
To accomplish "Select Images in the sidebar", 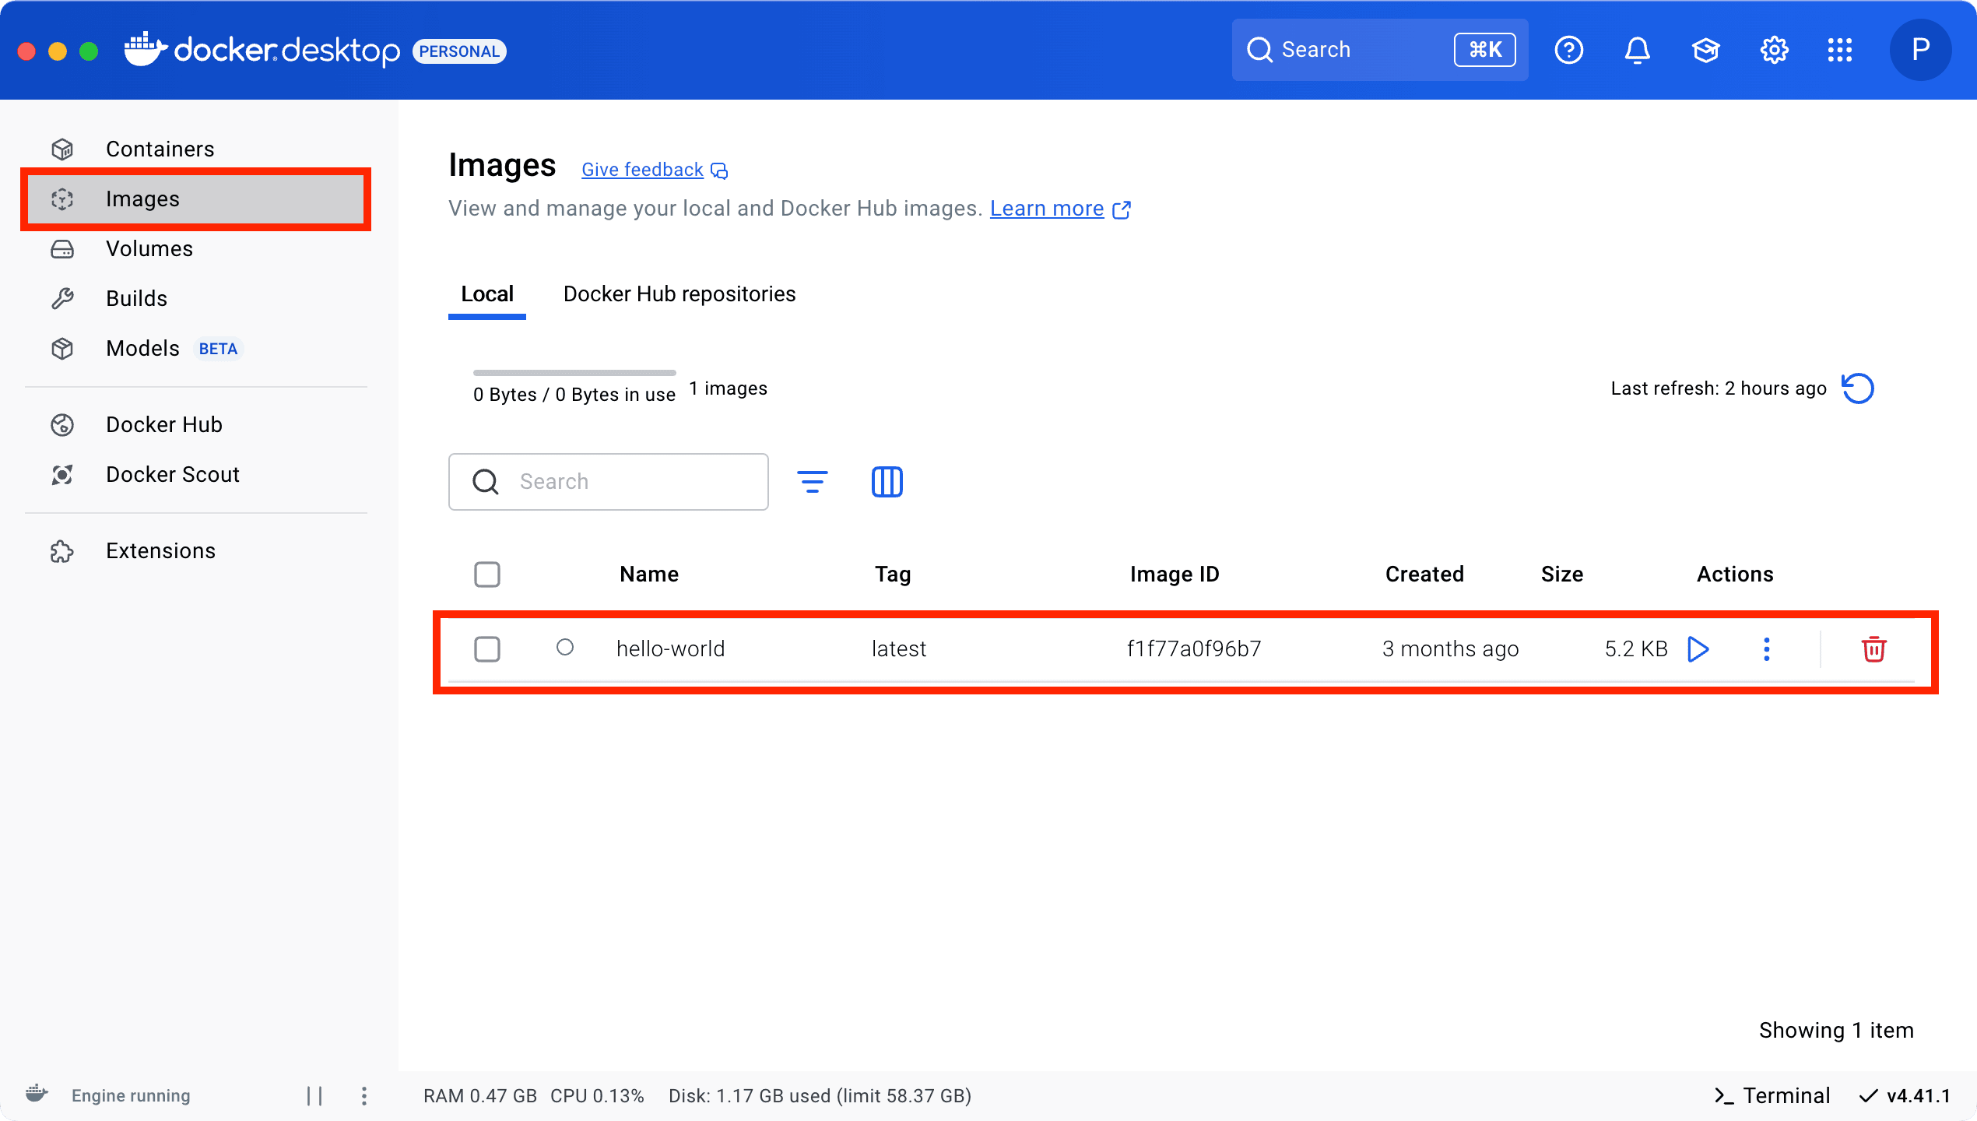I will point(195,199).
